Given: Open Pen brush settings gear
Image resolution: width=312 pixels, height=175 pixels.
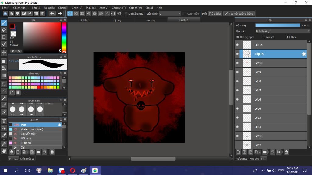Looking at the screenshot, I should click(59, 125).
